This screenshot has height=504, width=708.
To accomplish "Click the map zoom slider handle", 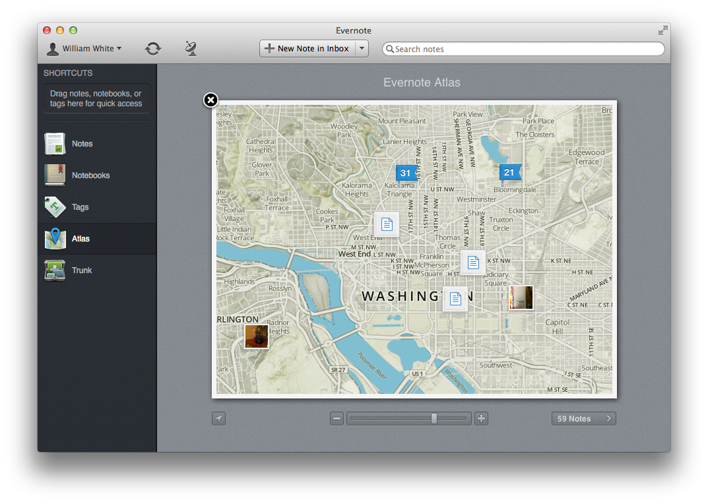I will [434, 419].
